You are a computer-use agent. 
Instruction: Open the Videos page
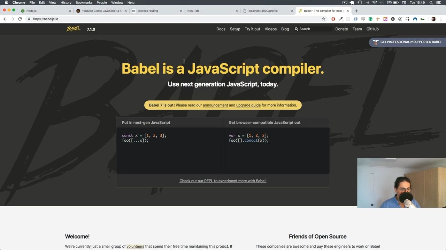click(270, 29)
